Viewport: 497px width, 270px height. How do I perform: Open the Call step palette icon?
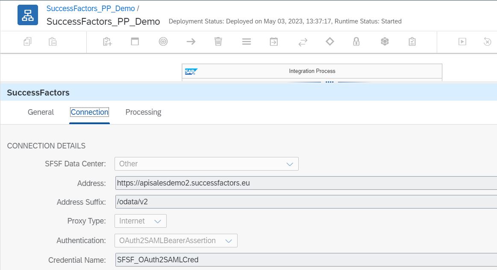(x=274, y=41)
